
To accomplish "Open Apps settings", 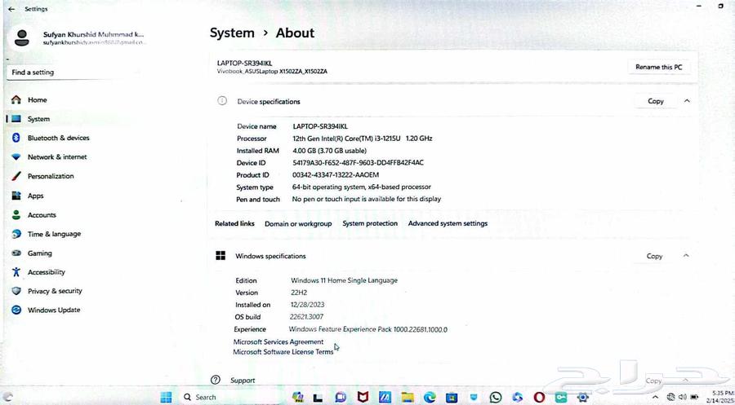I will (x=35, y=196).
